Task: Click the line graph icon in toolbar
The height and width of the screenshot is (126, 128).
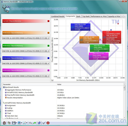Action: [x=24, y=123]
